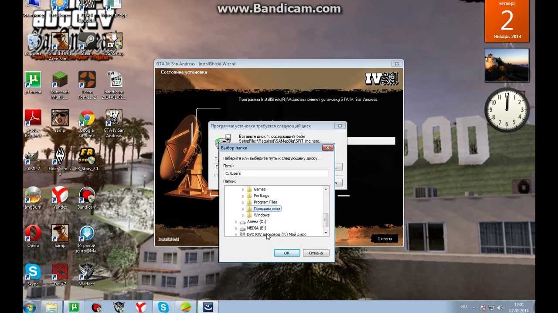The height and width of the screenshot is (313, 558).
Task: Open the capitalized Samp desktop shortcut
Action: pos(60,236)
